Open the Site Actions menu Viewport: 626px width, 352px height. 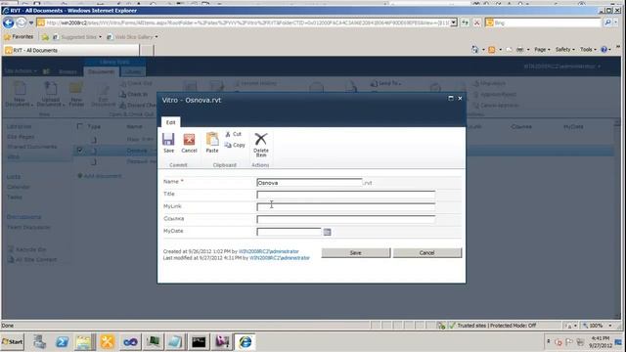(21, 71)
